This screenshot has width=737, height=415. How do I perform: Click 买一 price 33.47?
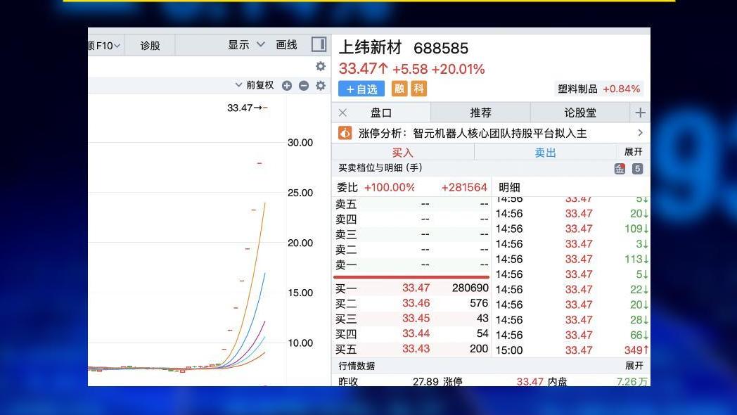tap(416, 288)
